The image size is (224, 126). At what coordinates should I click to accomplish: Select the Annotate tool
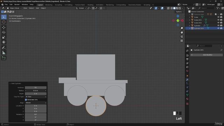(4, 48)
